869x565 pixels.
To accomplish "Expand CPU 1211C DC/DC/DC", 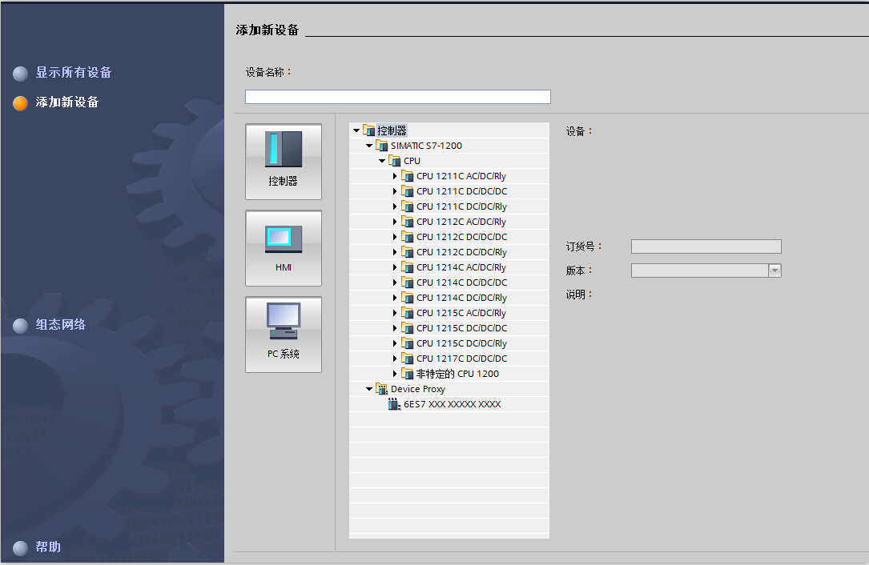I will tap(395, 191).
